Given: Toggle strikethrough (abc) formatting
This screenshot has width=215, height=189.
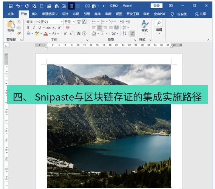Looking at the screenshot, I should (48, 28).
